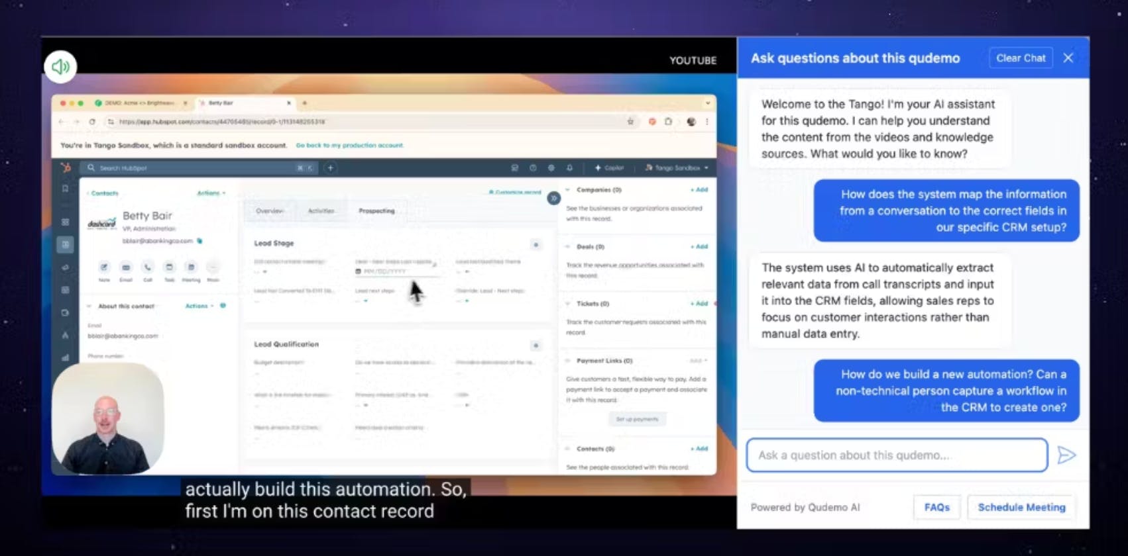Add a company via Companies + Add
Screen dimensions: 1128x556
tap(699, 190)
